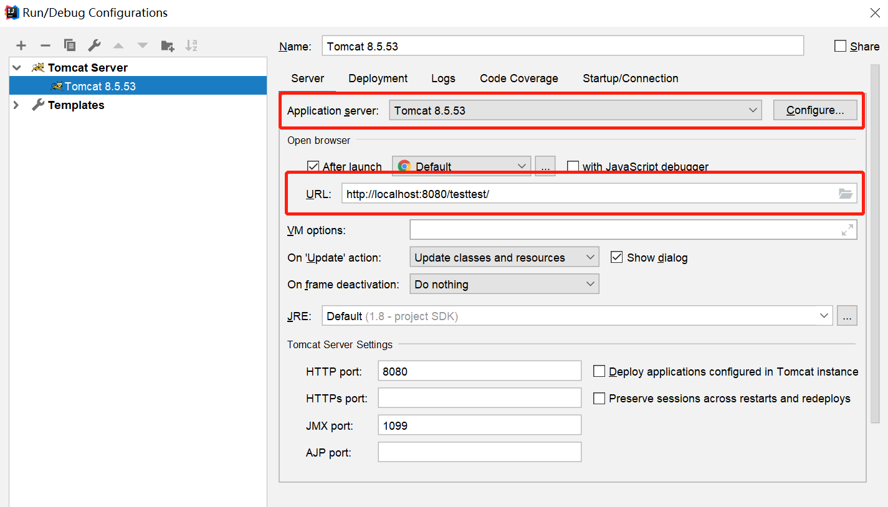Screen dimensions: 888x507
Task: Toggle the Show dialog checkbox
Action: tap(617, 257)
